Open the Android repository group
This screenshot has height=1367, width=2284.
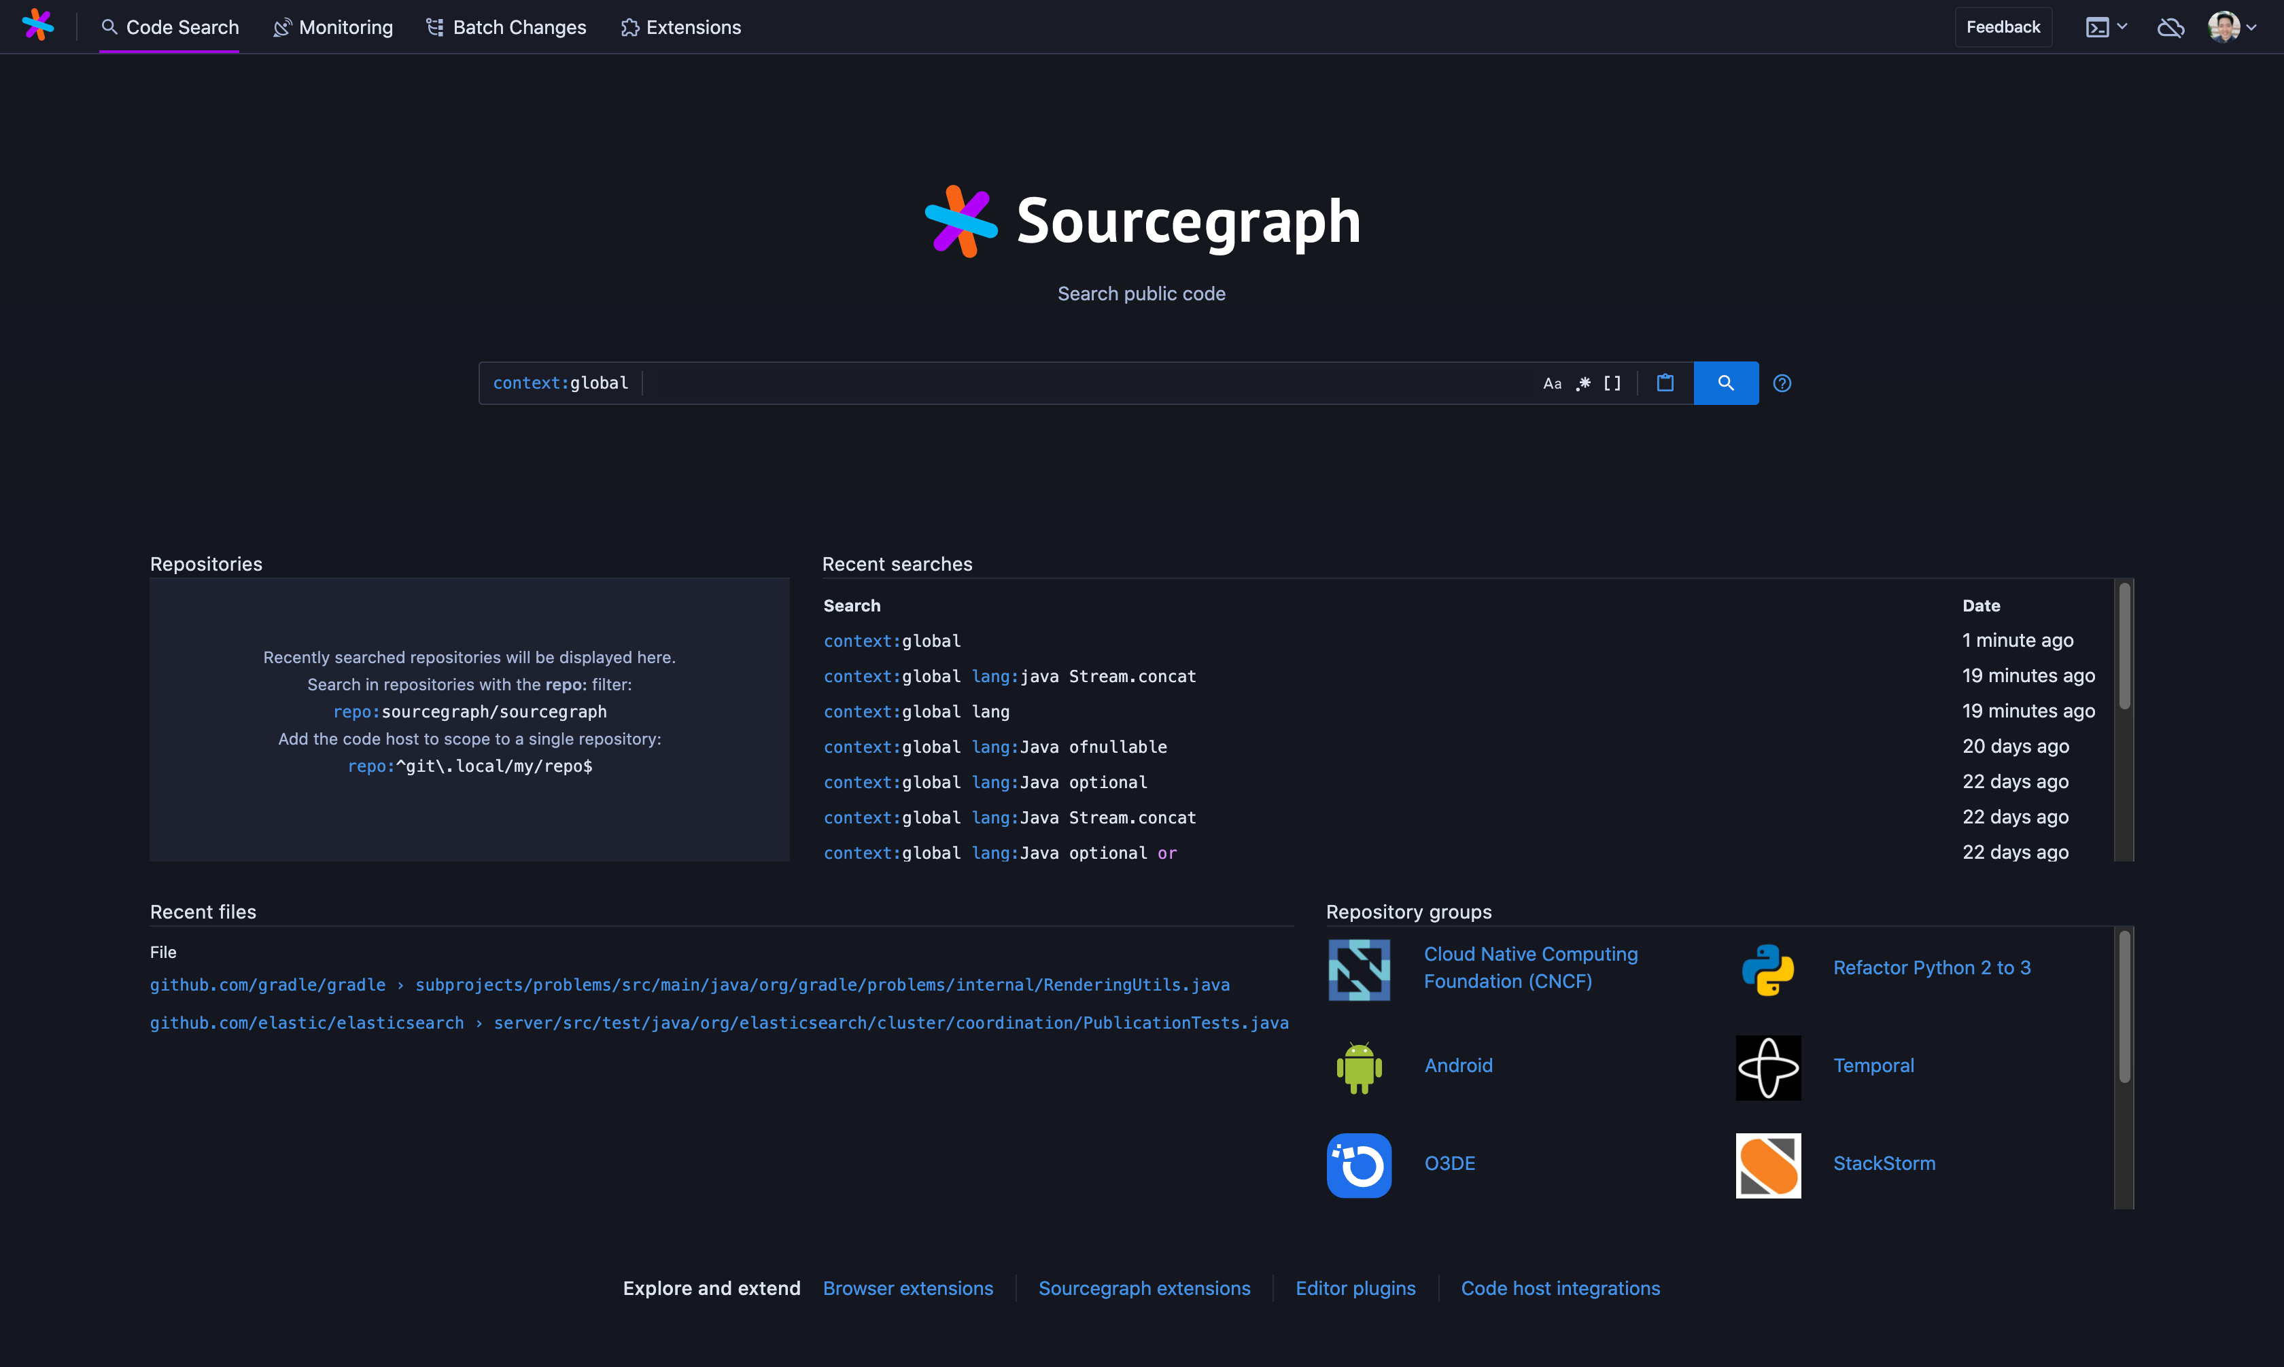pyautogui.click(x=1457, y=1066)
